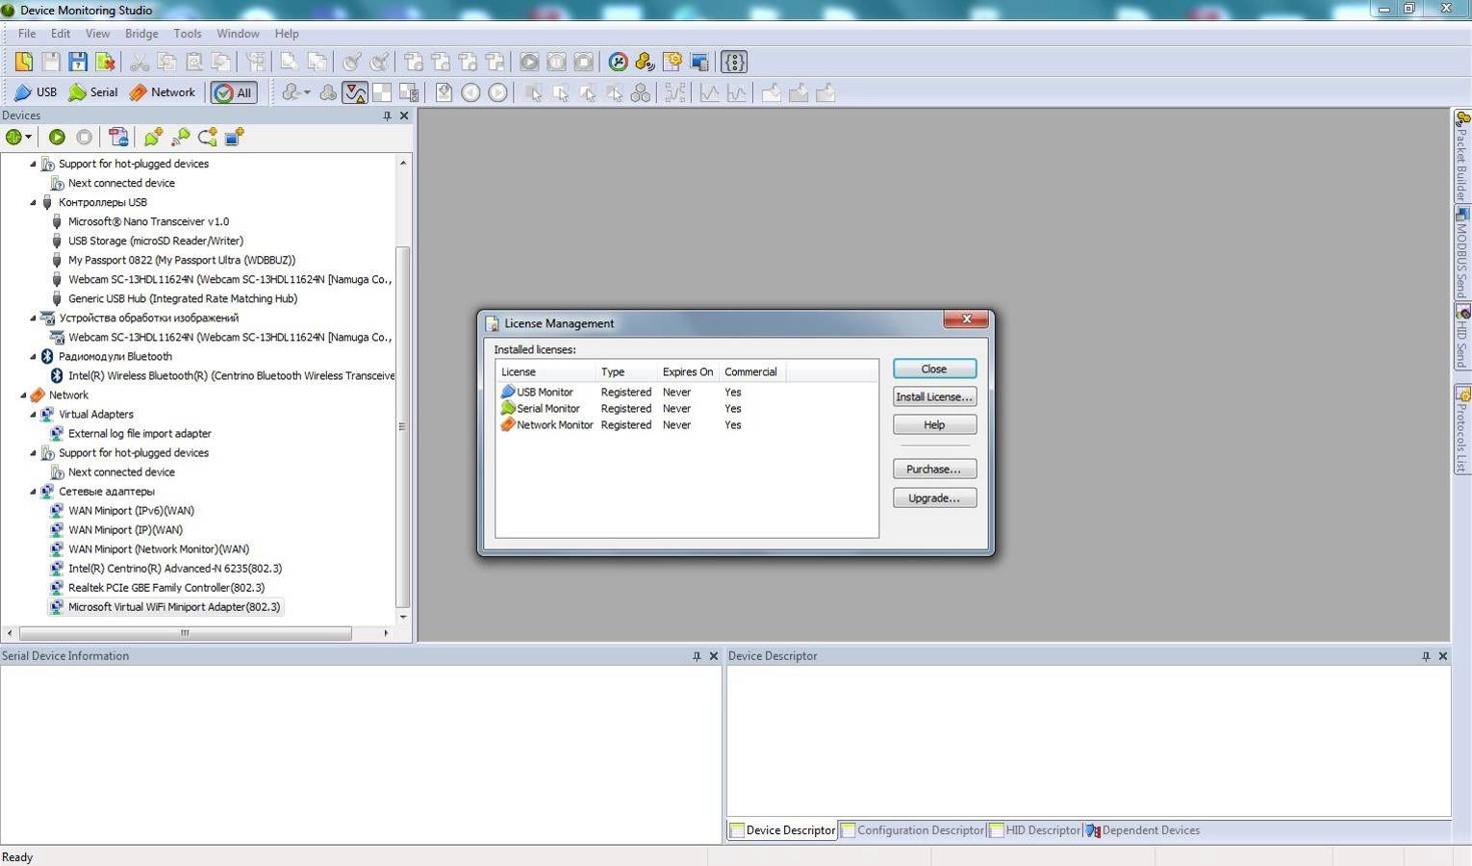The width and height of the screenshot is (1472, 866).
Task: Open the green source dropdown in Devices toolbar
Action: tap(18, 137)
